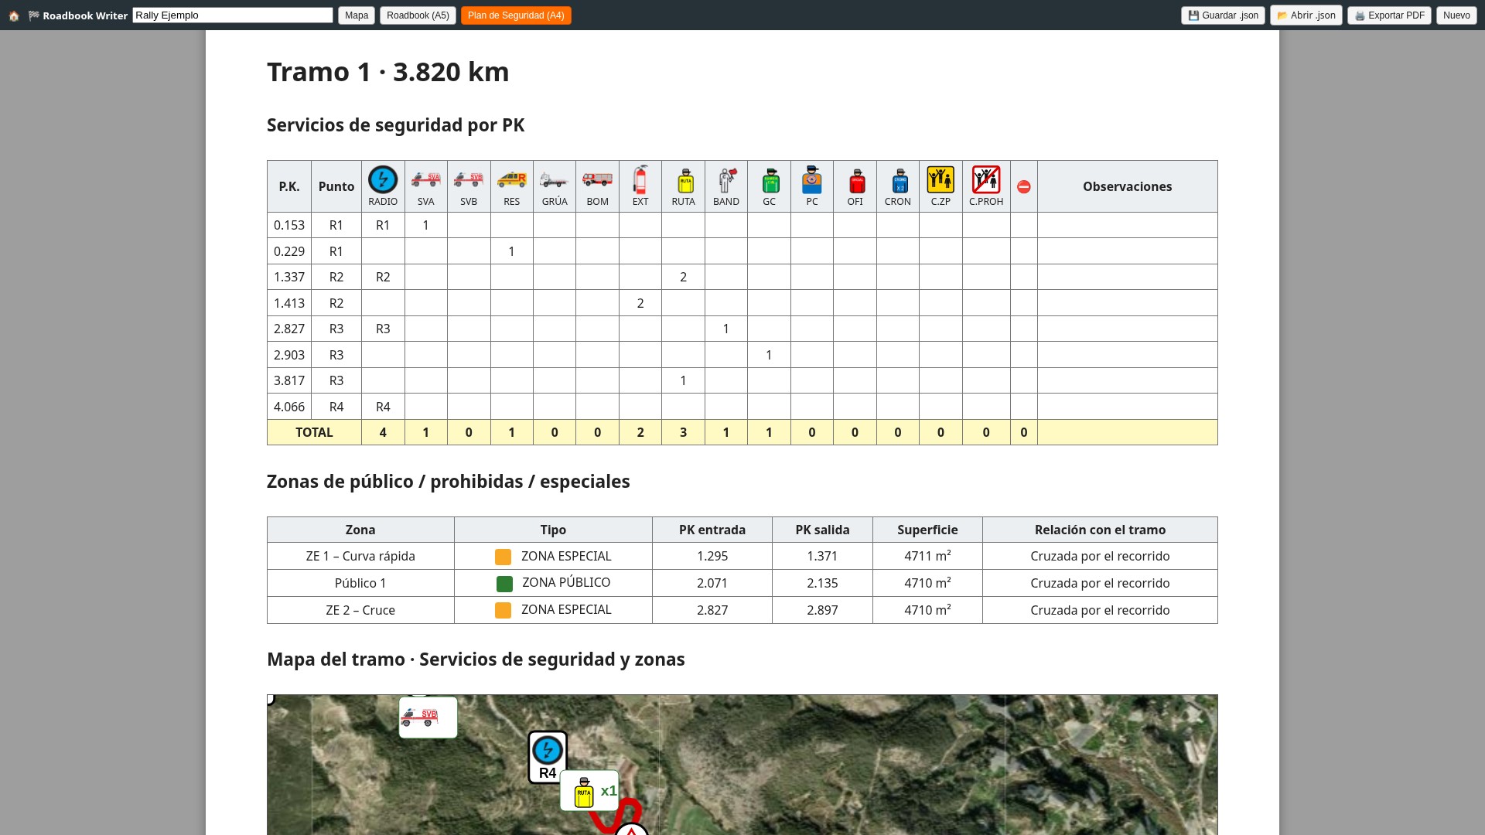Click Exportar PDF button
This screenshot has width=1485, height=835.
point(1389,15)
